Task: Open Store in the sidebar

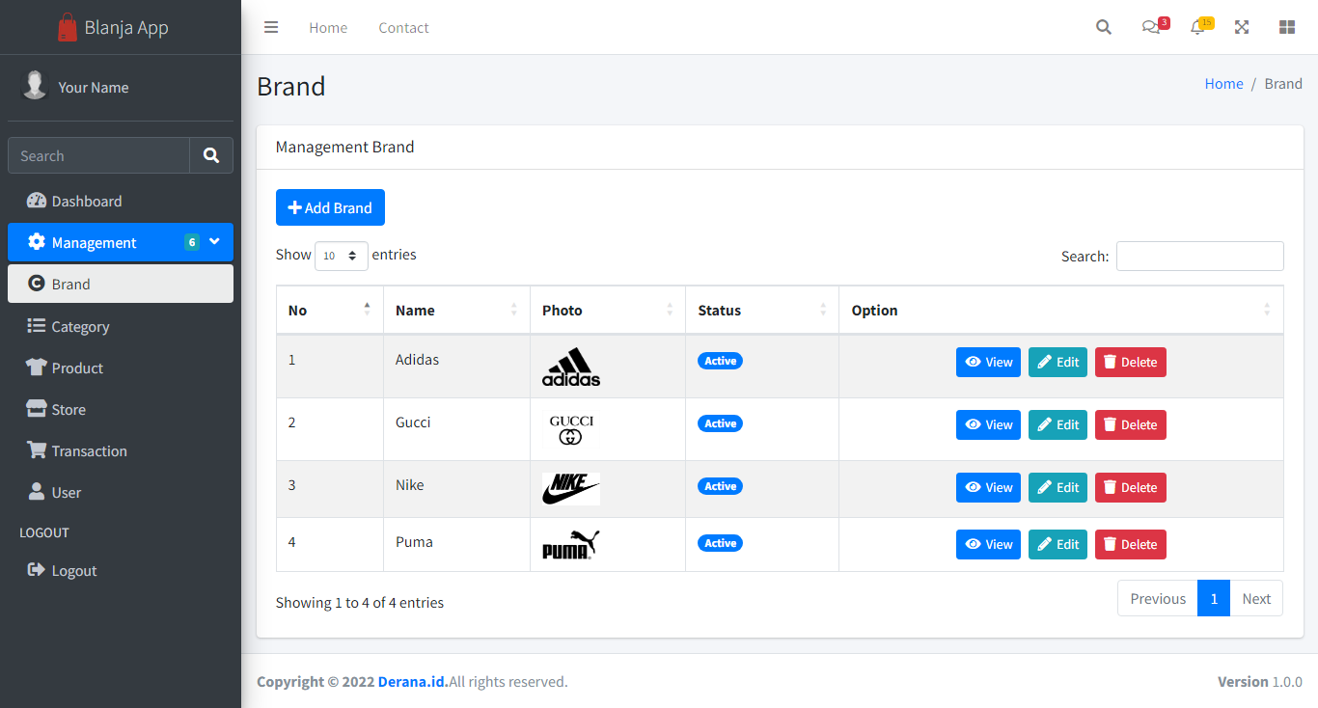Action: point(121,409)
